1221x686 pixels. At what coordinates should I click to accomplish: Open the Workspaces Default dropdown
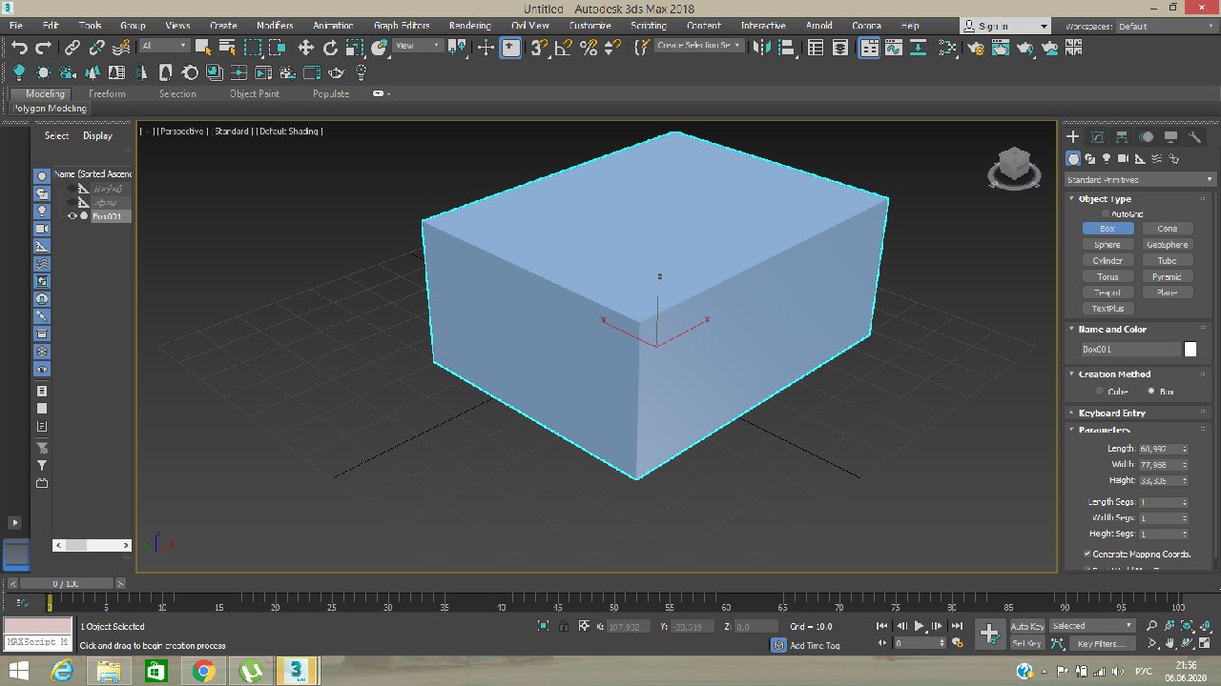coord(1164,27)
